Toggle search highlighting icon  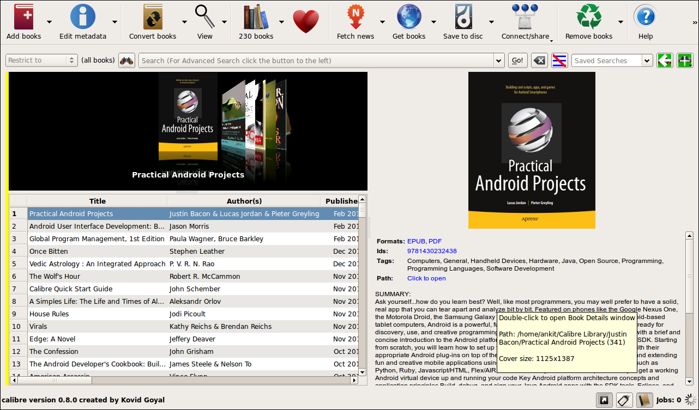click(559, 60)
